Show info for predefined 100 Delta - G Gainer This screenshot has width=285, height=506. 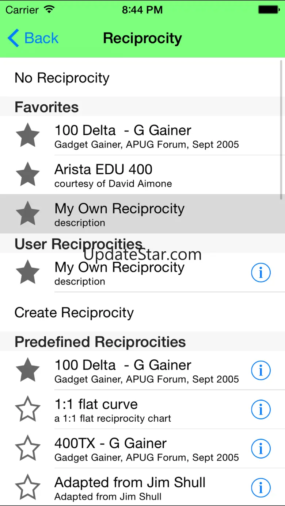261,370
